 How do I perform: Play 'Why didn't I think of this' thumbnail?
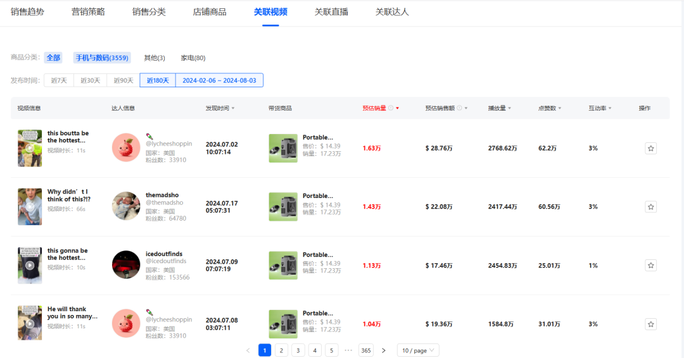pos(30,206)
